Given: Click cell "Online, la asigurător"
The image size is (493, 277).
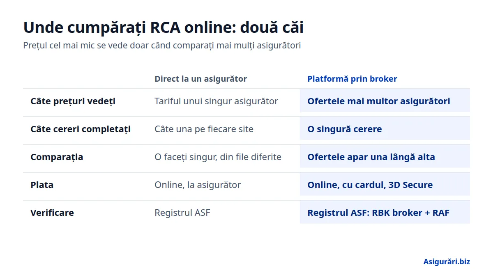Looking at the screenshot, I should click(x=198, y=185).
